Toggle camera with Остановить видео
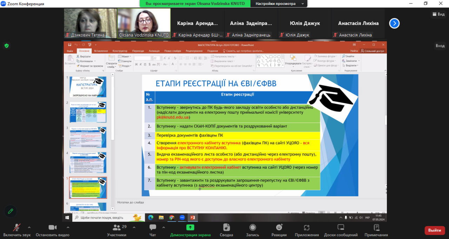 53,230
